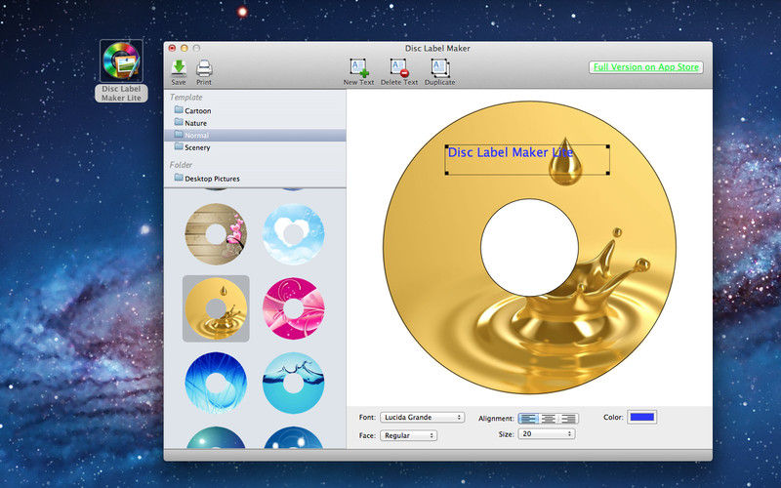This screenshot has height=488, width=781.
Task: Click the Folder section heading
Action: click(x=181, y=164)
